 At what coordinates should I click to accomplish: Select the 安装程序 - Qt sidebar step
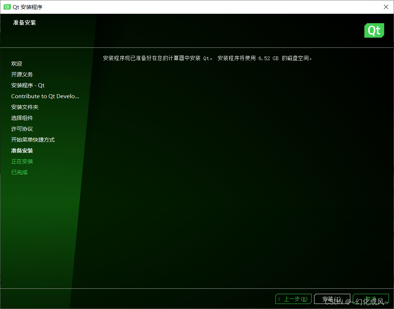tap(28, 85)
